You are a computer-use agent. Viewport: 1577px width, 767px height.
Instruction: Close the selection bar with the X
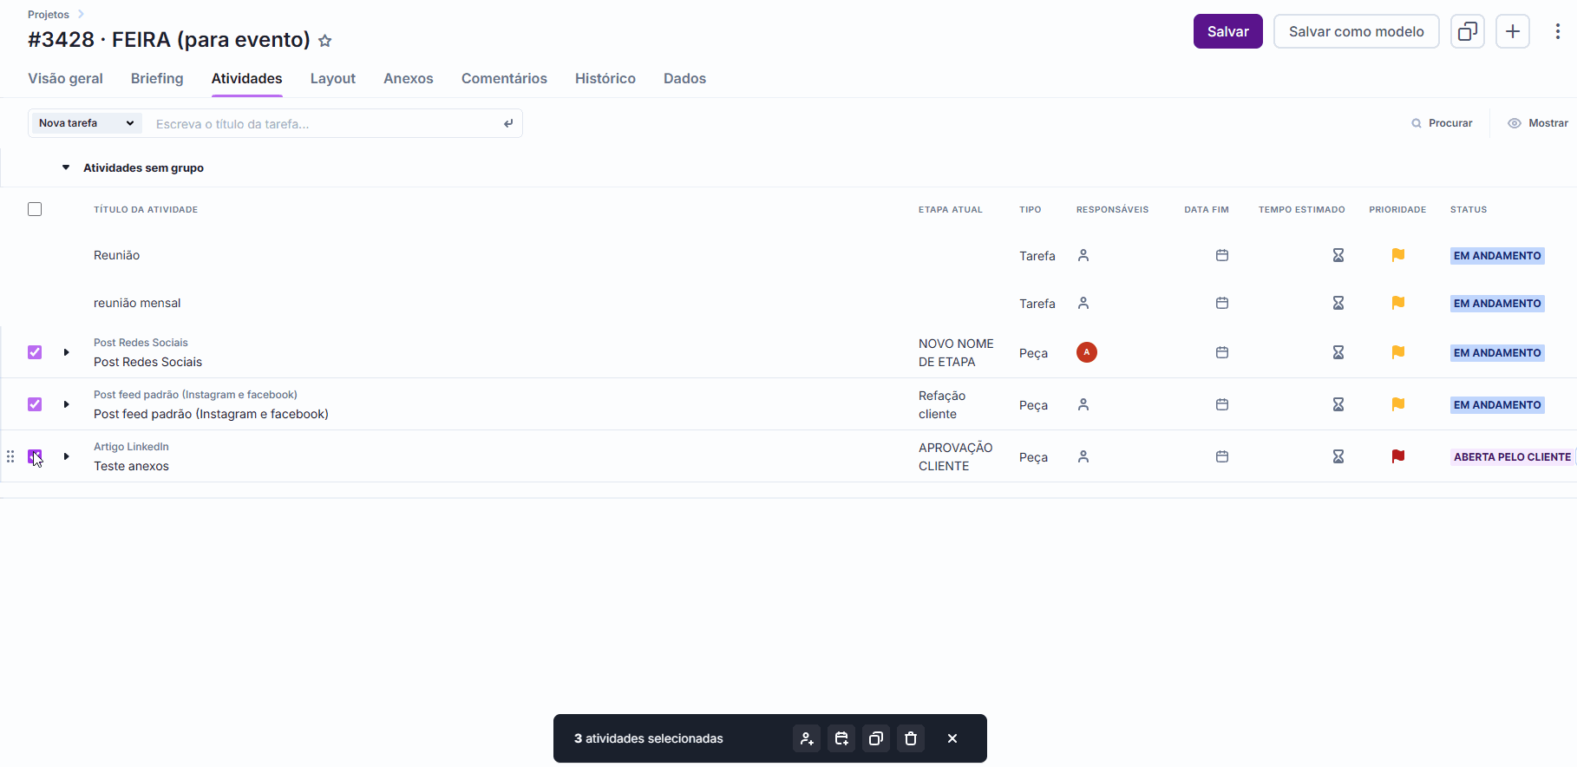click(952, 738)
